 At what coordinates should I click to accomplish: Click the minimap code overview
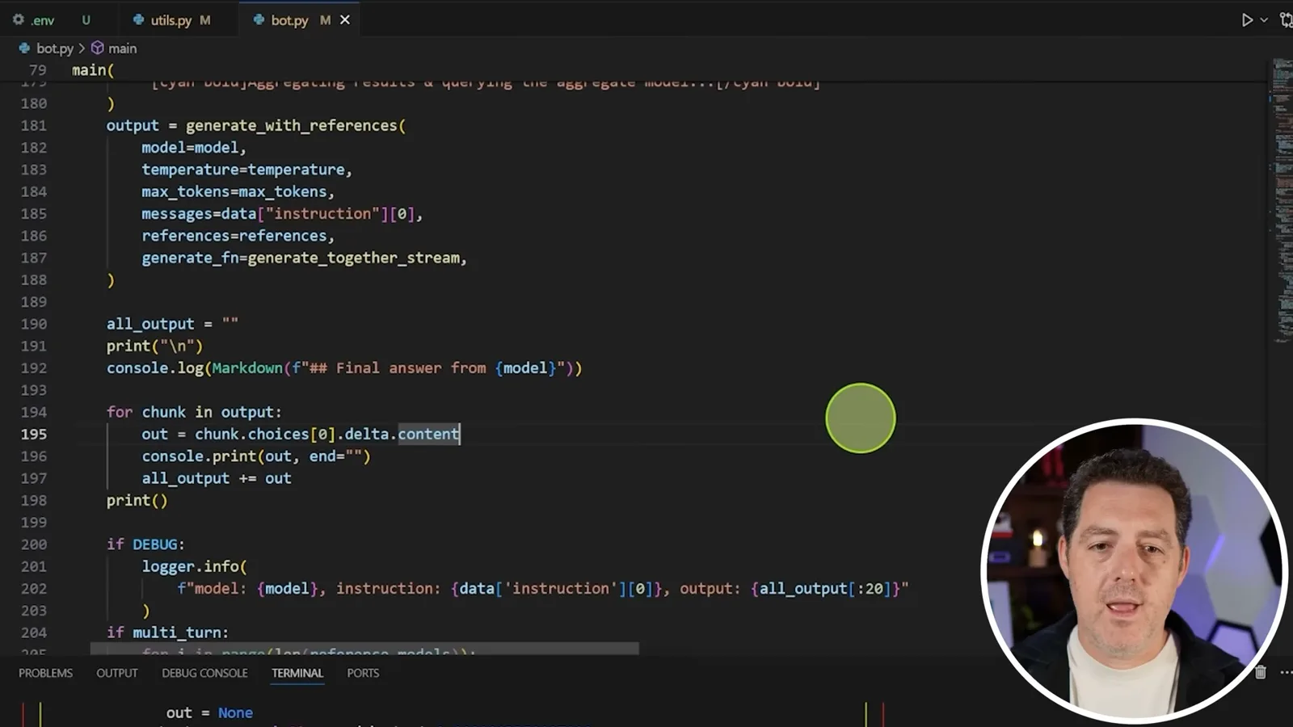click(1282, 202)
